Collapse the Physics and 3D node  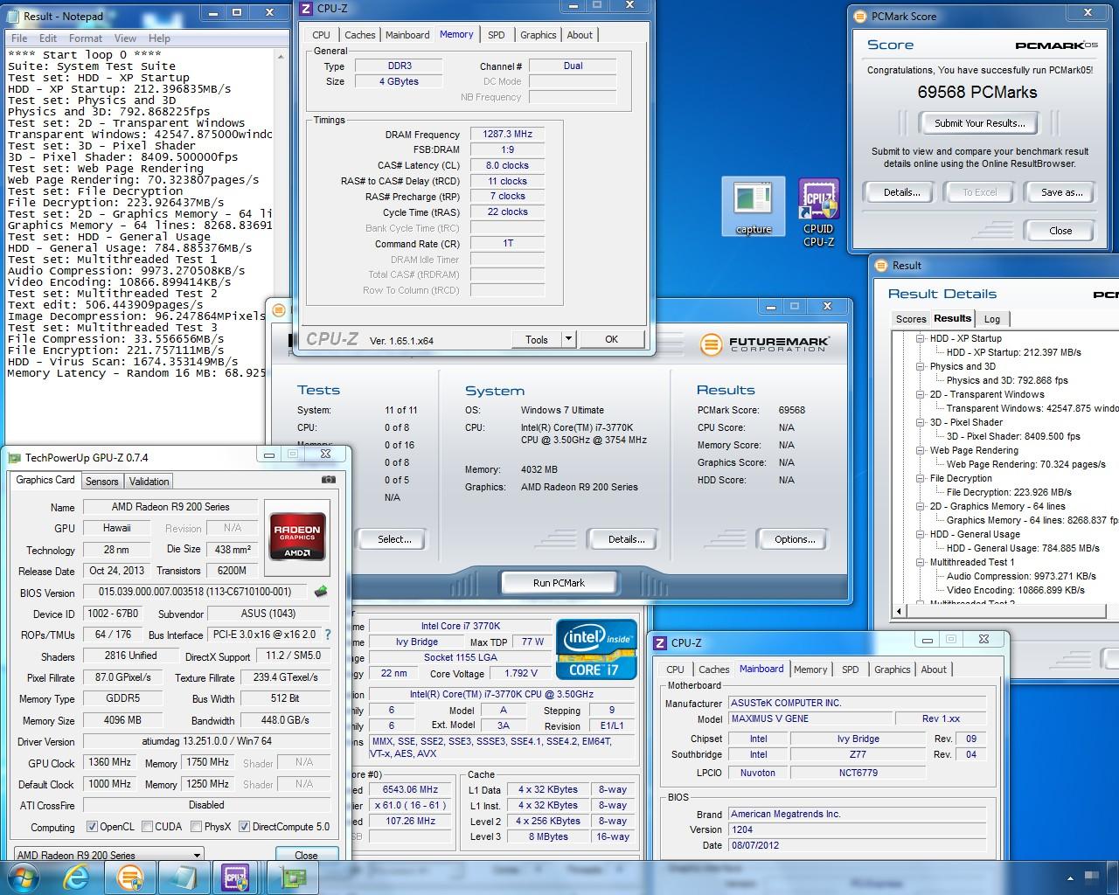[x=920, y=366]
